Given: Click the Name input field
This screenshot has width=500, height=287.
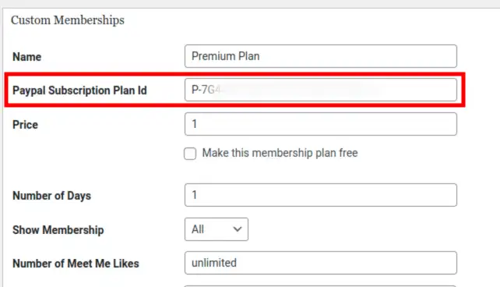Looking at the screenshot, I should pos(320,56).
